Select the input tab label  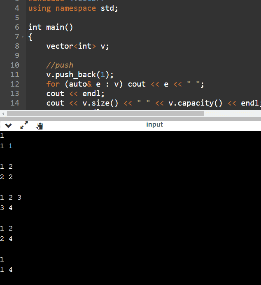(154, 125)
